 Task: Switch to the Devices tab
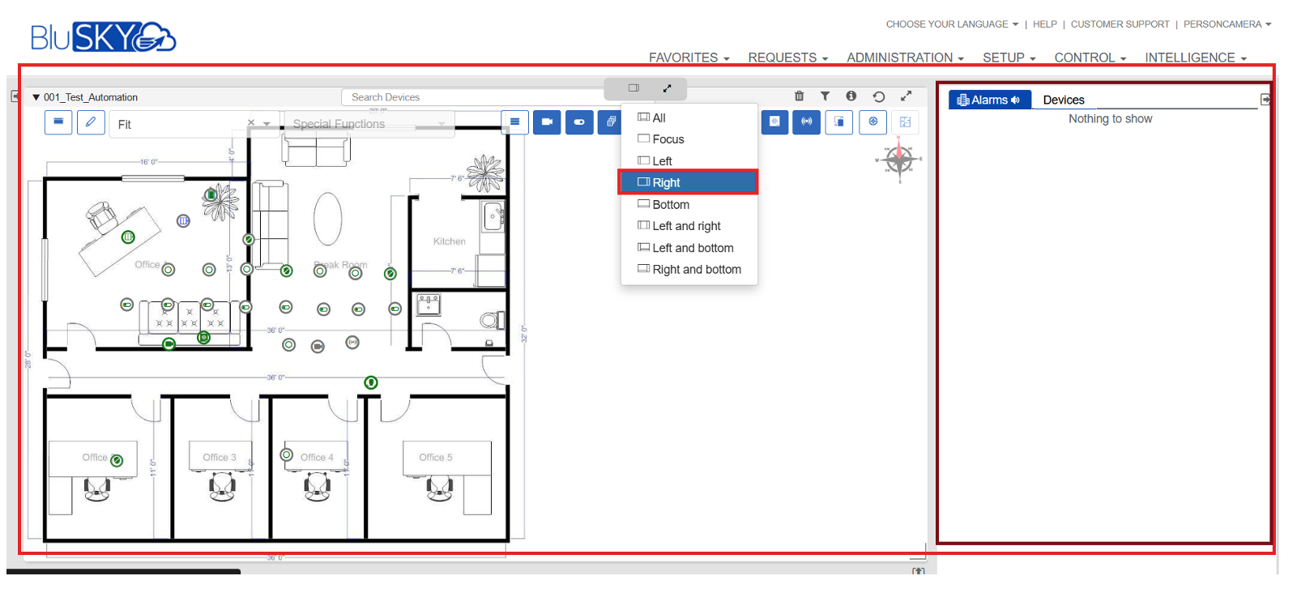tap(1063, 100)
